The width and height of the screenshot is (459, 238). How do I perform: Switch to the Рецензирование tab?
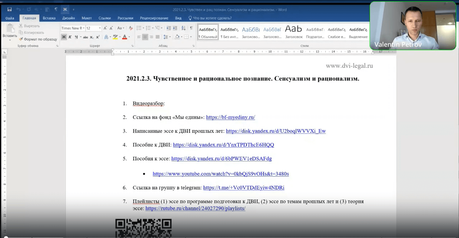point(154,18)
